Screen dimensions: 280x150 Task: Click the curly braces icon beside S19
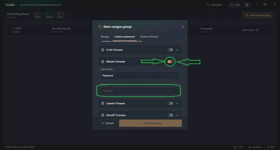point(14,28)
